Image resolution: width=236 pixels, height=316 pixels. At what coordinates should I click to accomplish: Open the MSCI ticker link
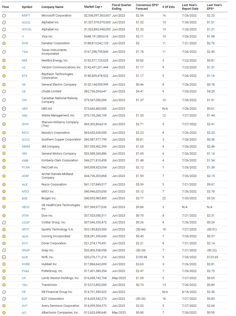(x=25, y=191)
